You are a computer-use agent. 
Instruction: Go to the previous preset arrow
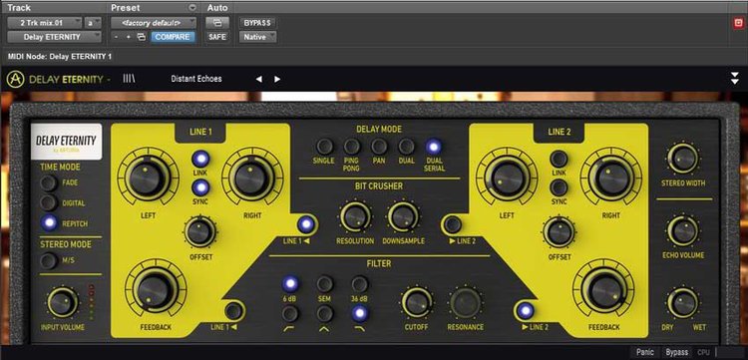(x=258, y=79)
